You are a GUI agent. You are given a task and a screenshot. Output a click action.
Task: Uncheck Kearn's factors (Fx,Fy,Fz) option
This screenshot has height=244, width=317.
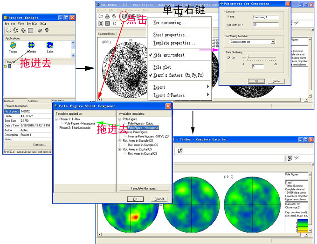[156, 75]
